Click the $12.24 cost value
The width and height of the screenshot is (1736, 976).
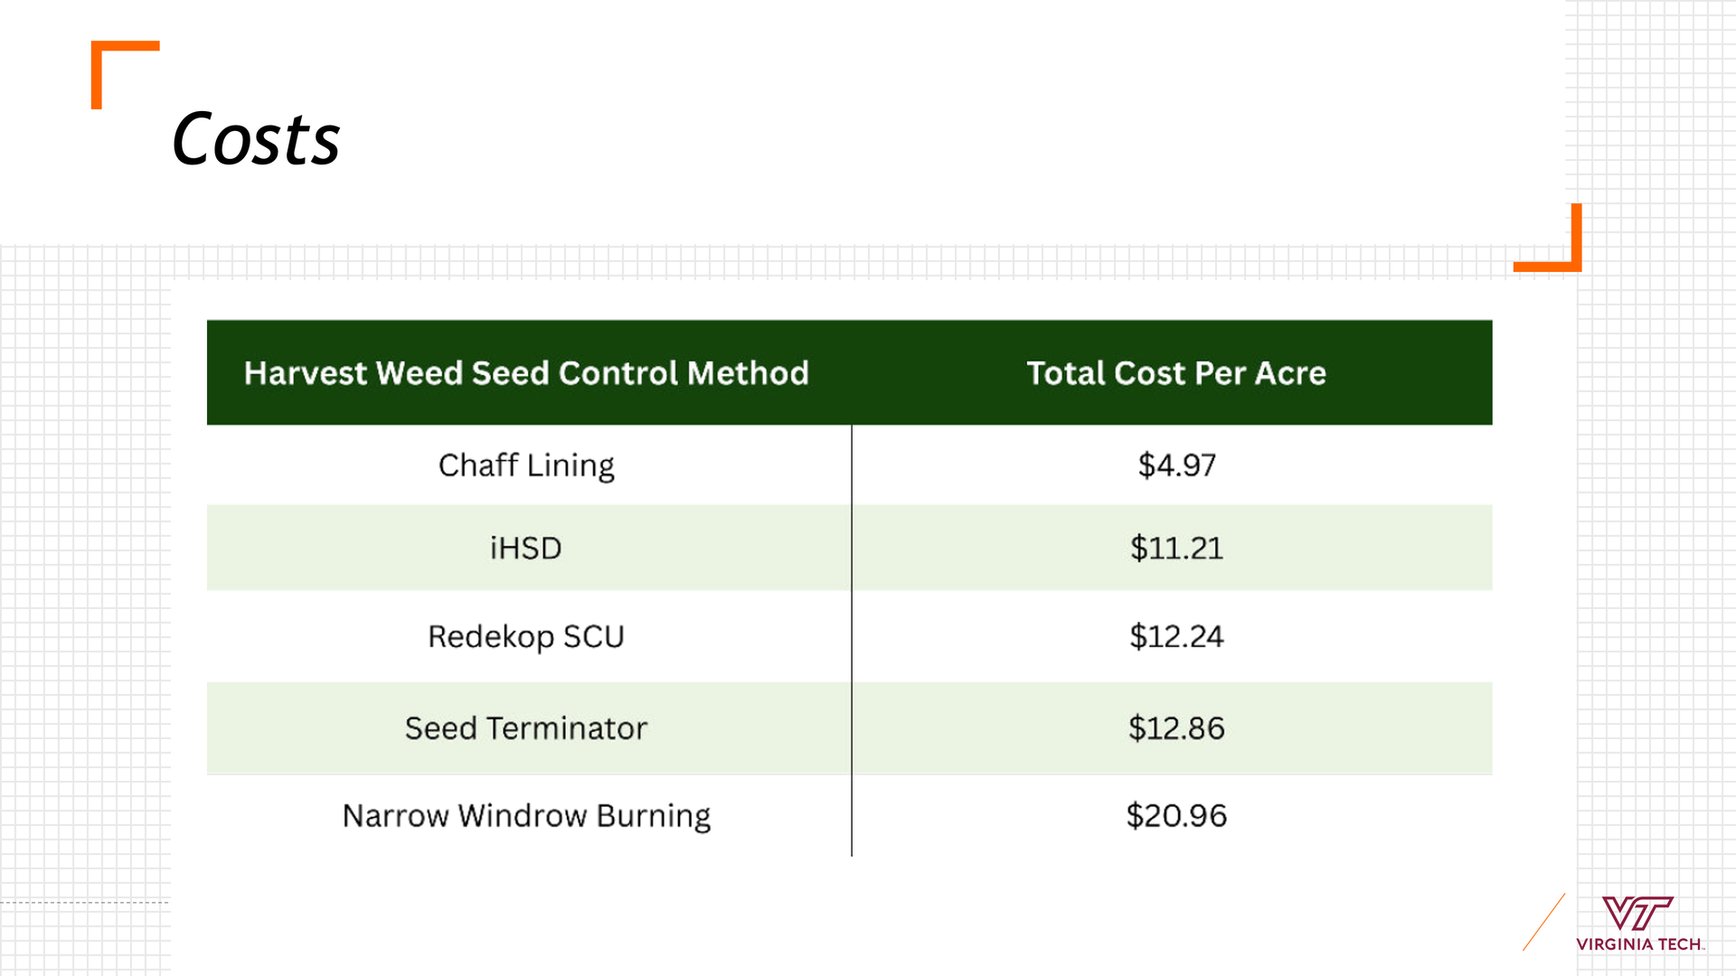point(1176,637)
